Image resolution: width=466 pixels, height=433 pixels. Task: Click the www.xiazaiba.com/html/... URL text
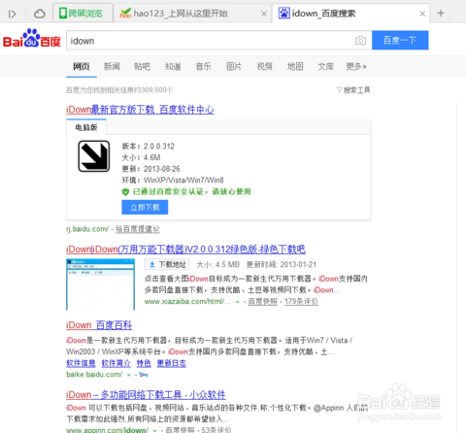187,302
